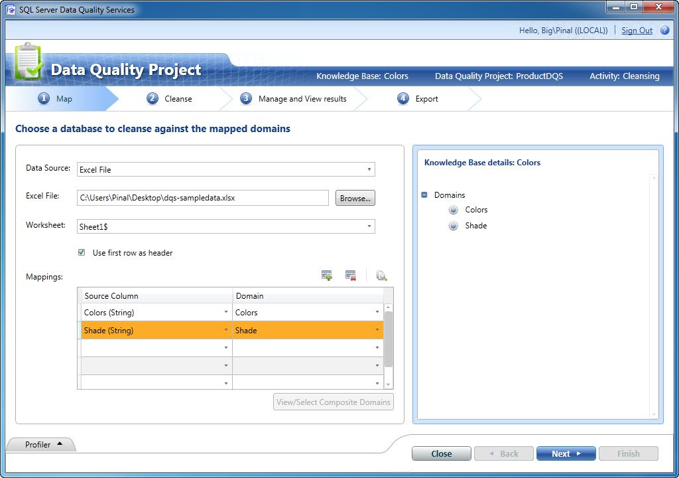Click mappings scrollbar down arrow
The height and width of the screenshot is (478, 679).
[x=389, y=384]
